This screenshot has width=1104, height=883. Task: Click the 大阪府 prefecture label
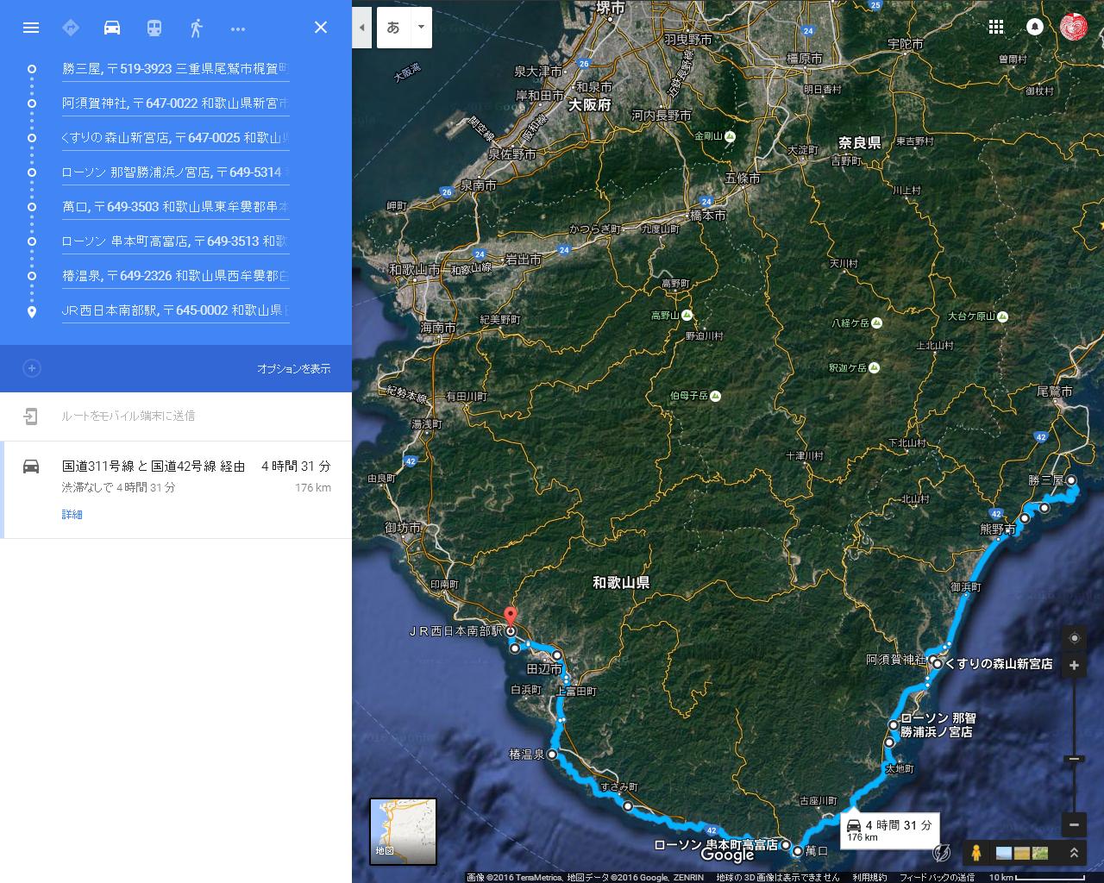[590, 104]
